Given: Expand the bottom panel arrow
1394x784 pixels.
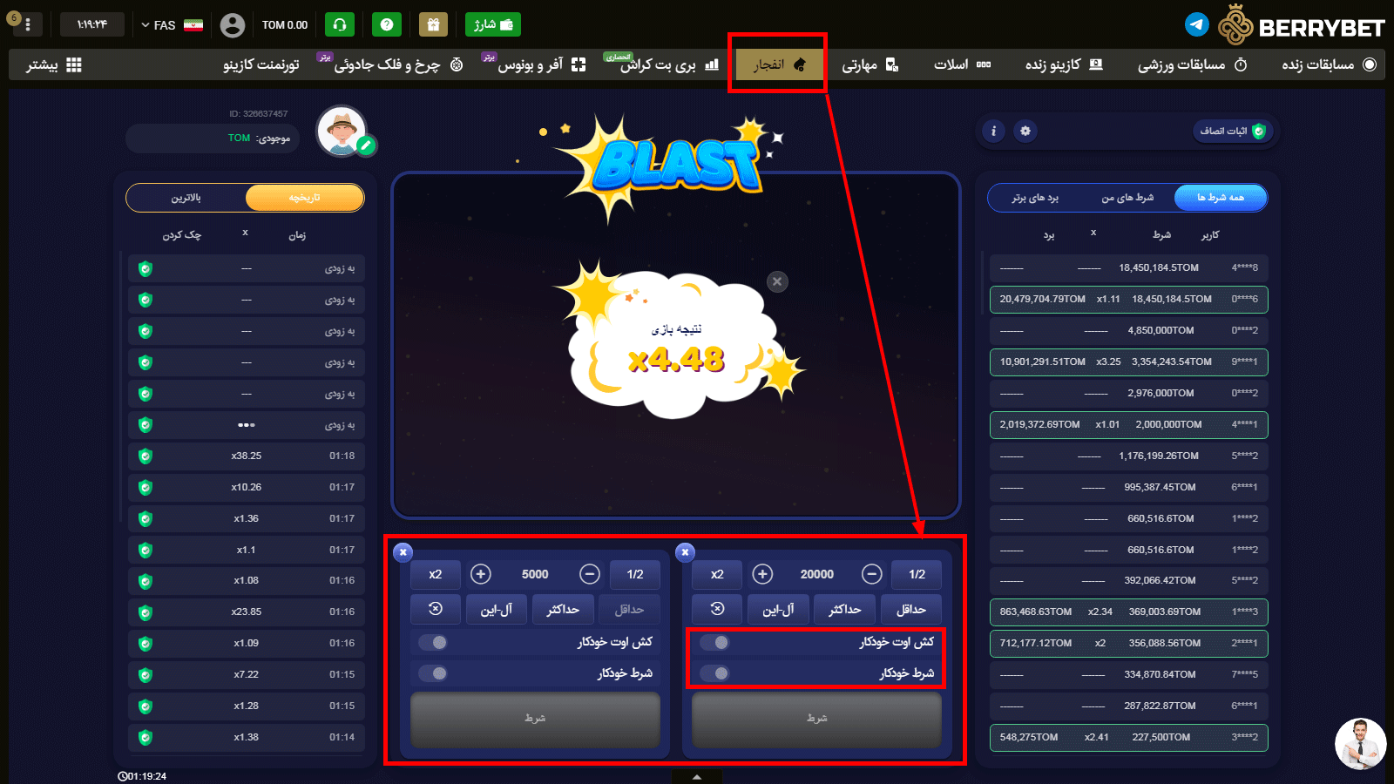Looking at the screenshot, I should (x=696, y=776).
